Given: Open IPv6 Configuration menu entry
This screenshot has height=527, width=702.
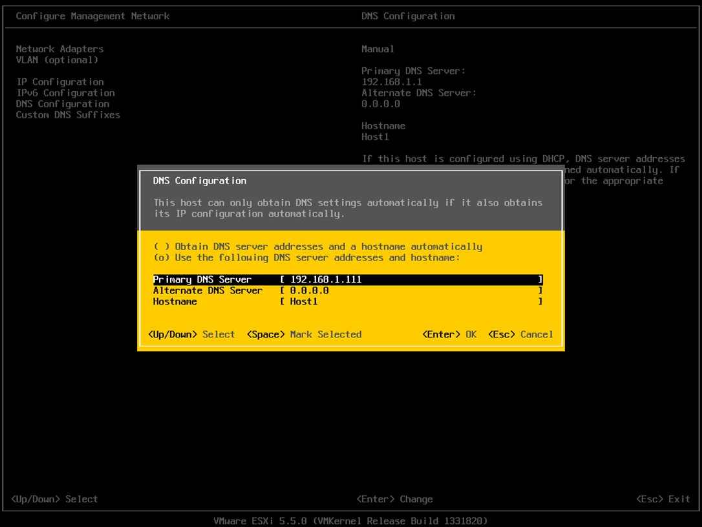Looking at the screenshot, I should [65, 92].
